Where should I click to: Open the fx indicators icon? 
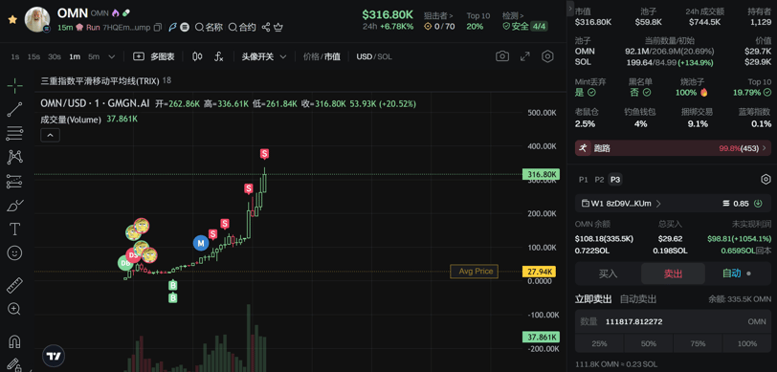218,57
